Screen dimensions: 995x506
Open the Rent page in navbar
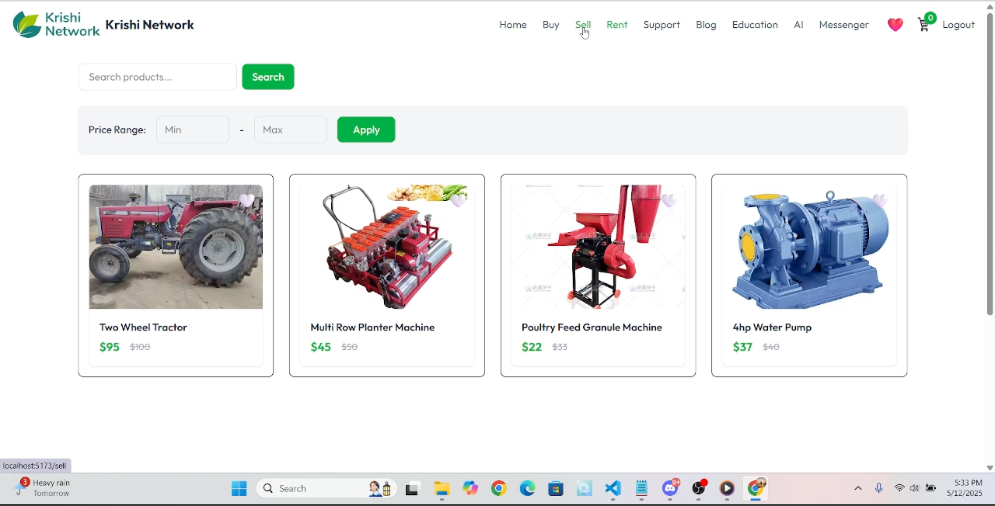(616, 25)
